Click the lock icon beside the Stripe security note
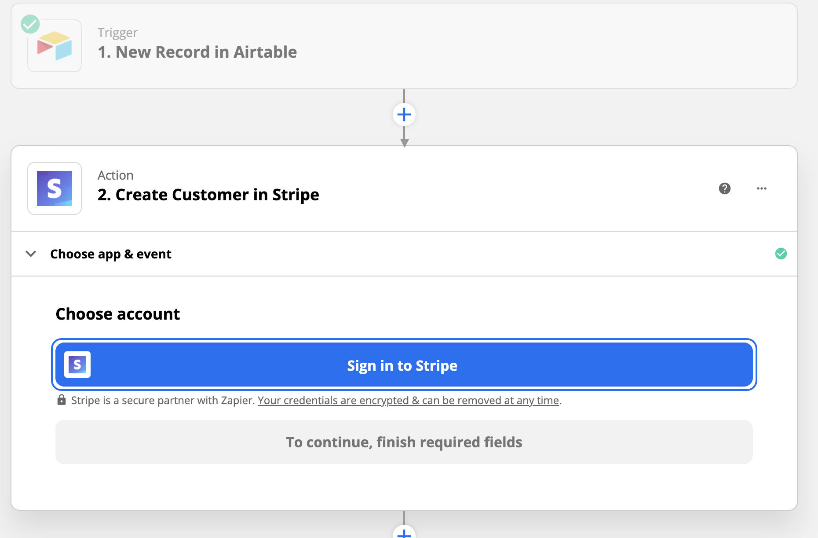 click(x=62, y=400)
